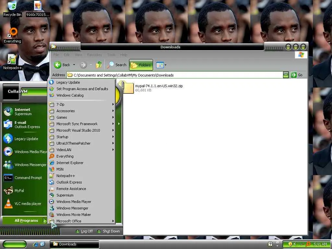332x249 pixels.
Task: Launch MyPal from Start menu
Action: click(25, 191)
